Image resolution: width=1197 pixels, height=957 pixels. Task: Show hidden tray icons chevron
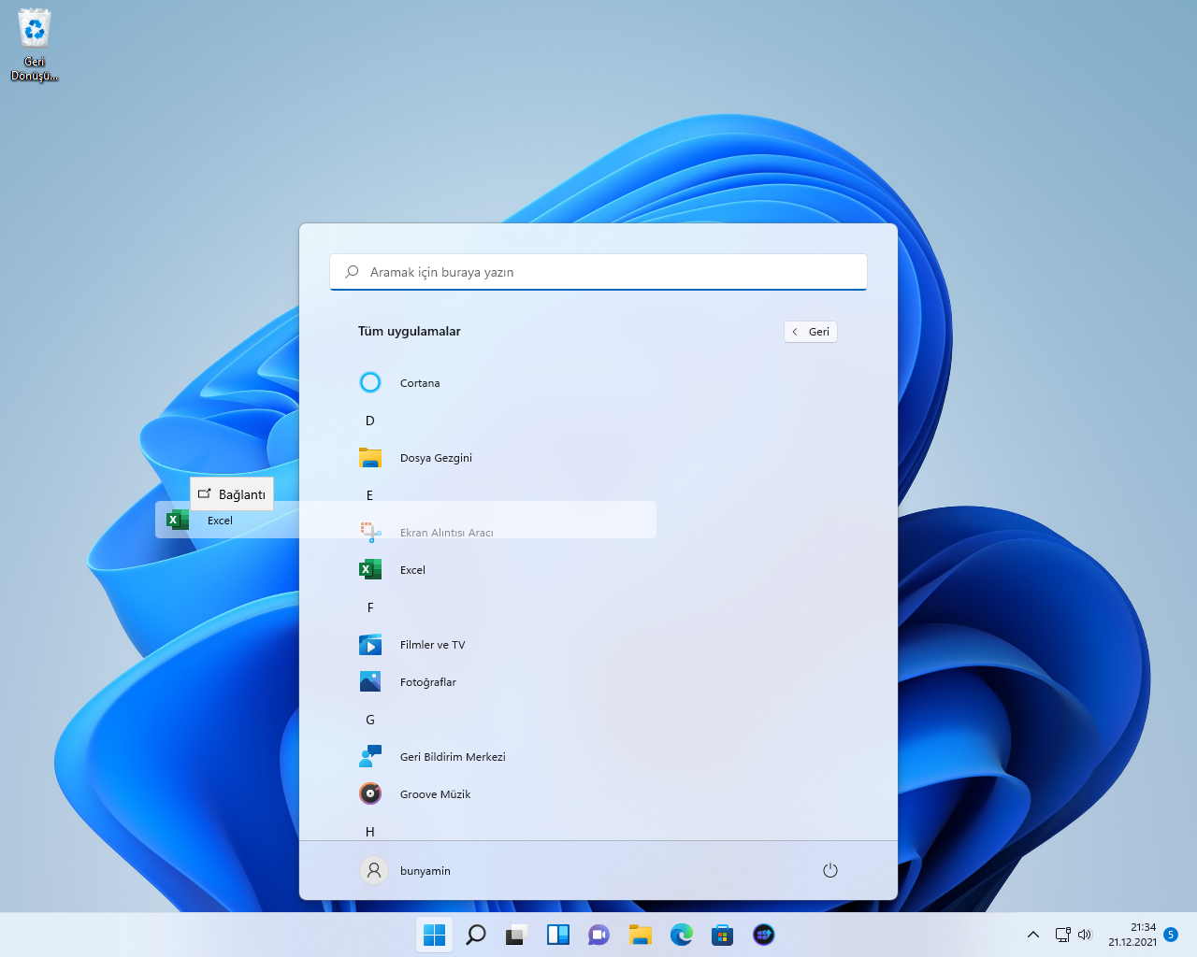tap(1033, 935)
